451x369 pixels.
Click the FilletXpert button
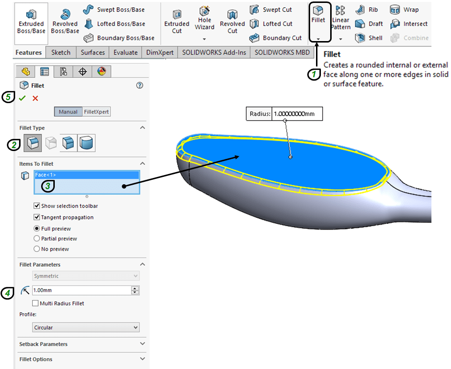tap(96, 112)
